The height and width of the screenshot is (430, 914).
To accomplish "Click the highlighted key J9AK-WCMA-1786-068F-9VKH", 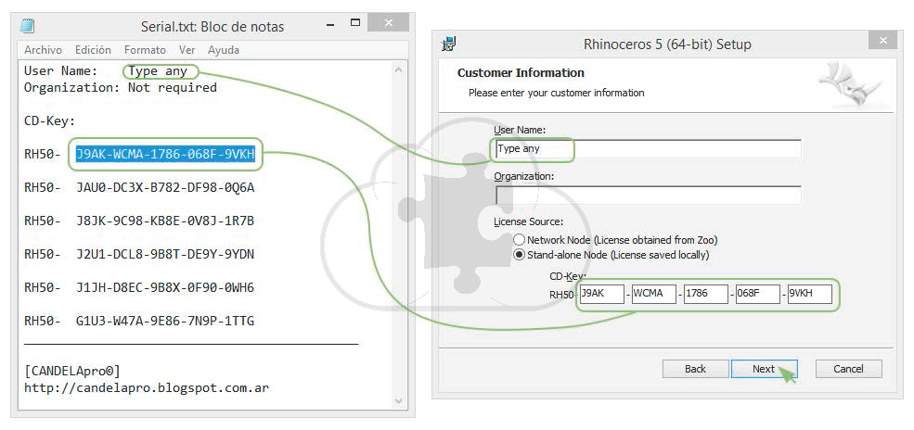I will tap(165, 155).
